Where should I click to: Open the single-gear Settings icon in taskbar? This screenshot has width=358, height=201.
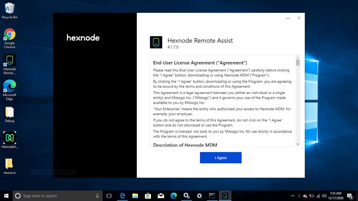click(x=199, y=196)
